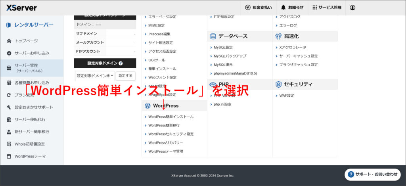
Task: Click the plus icon beside サーバーお申し込み
Action: (9, 53)
